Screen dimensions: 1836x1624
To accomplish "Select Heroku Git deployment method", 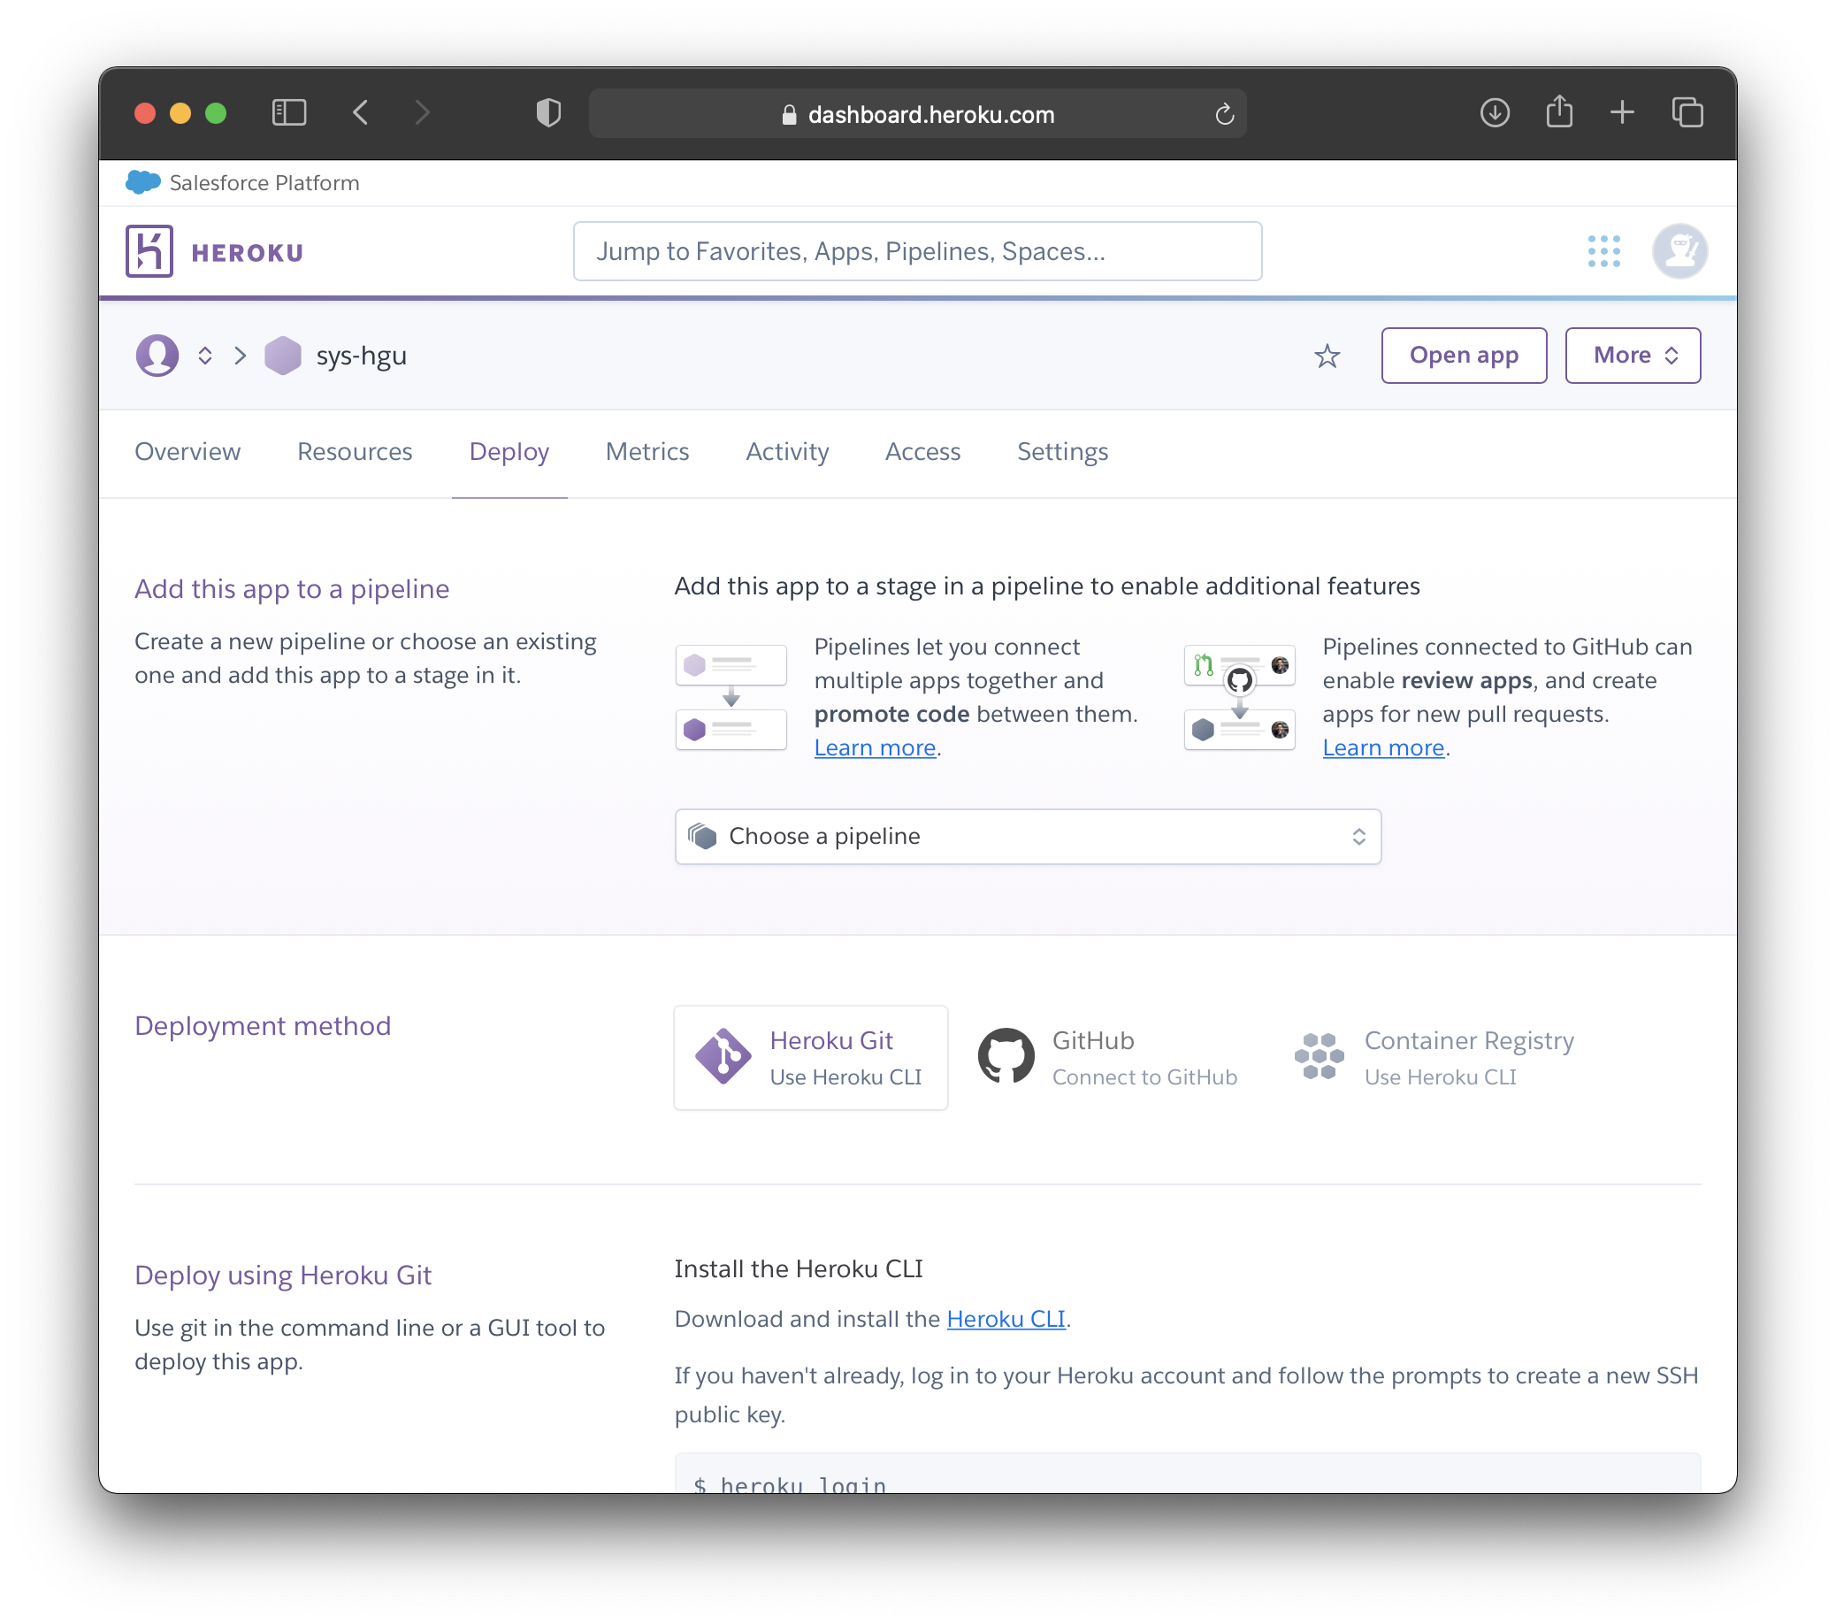I will (x=811, y=1058).
